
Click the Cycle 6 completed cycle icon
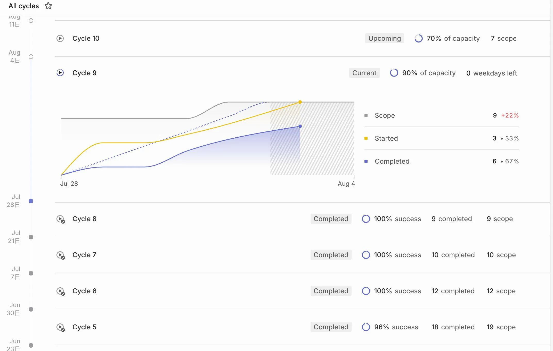click(x=60, y=291)
